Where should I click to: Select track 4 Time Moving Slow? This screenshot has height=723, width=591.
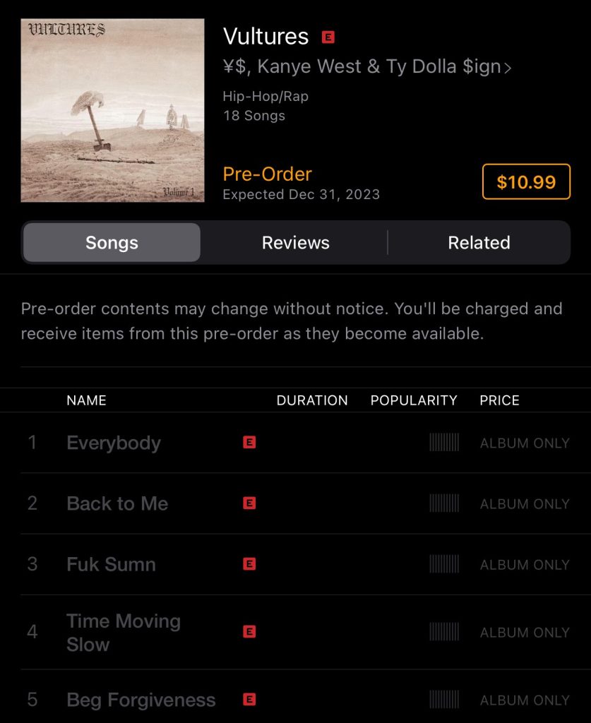click(295, 632)
